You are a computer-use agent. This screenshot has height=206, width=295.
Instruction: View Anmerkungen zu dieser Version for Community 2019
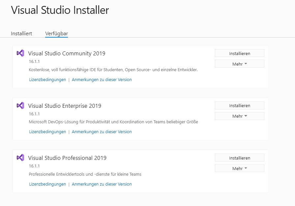[101, 79]
